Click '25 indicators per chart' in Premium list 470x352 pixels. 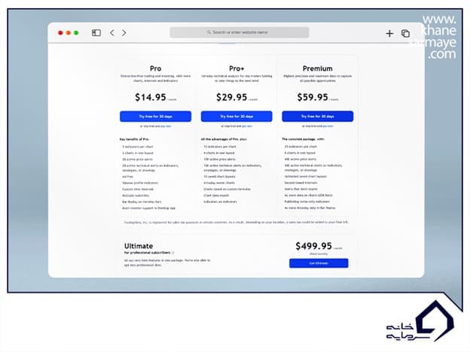(x=301, y=147)
